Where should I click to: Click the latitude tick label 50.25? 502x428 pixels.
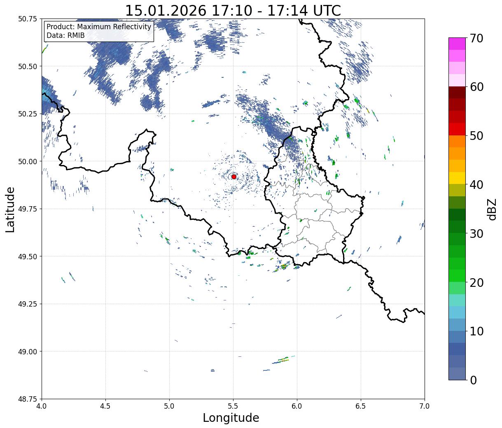pos(28,114)
